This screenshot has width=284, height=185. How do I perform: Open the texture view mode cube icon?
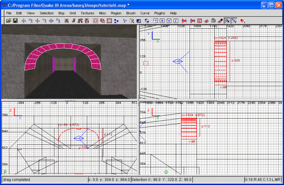coord(131,21)
